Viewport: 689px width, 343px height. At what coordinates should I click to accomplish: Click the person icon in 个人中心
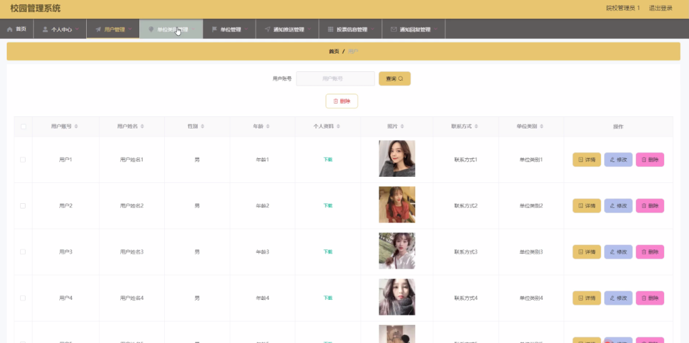[x=45, y=30]
